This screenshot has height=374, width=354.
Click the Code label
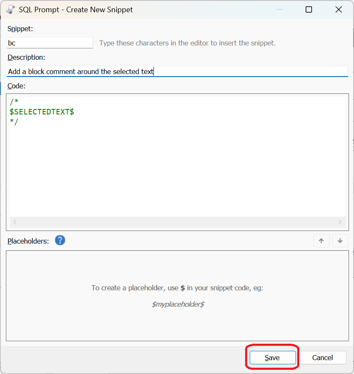click(16, 86)
